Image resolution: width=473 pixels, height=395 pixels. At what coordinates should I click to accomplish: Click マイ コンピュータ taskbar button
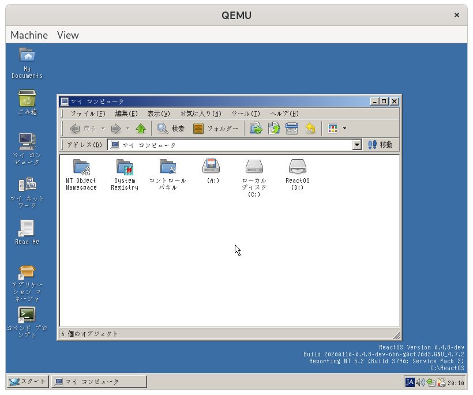coord(99,382)
